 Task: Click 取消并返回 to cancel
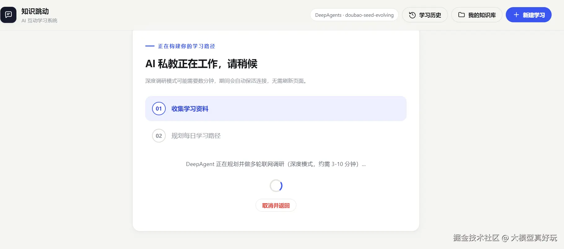point(276,205)
